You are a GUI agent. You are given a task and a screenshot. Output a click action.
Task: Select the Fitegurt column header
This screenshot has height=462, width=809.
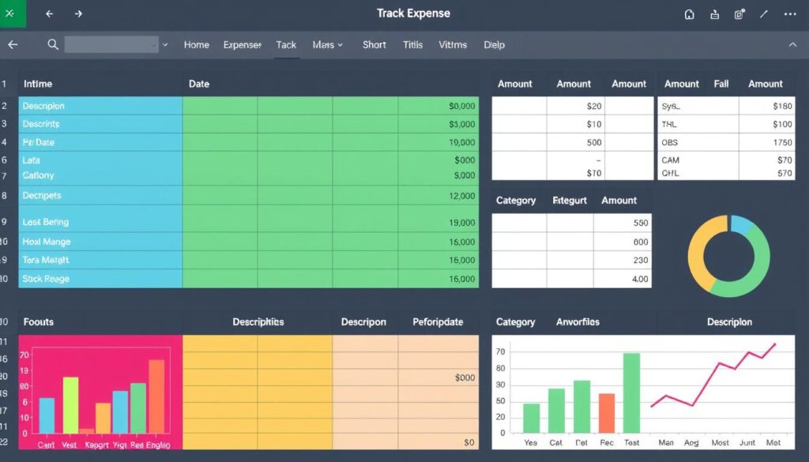pos(570,200)
